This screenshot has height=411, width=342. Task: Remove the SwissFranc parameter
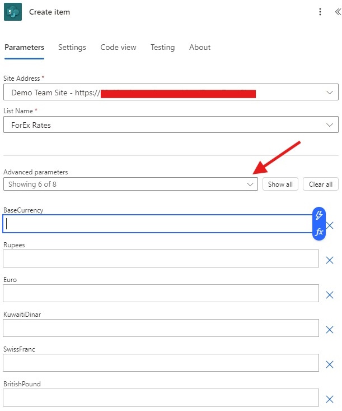click(x=330, y=364)
